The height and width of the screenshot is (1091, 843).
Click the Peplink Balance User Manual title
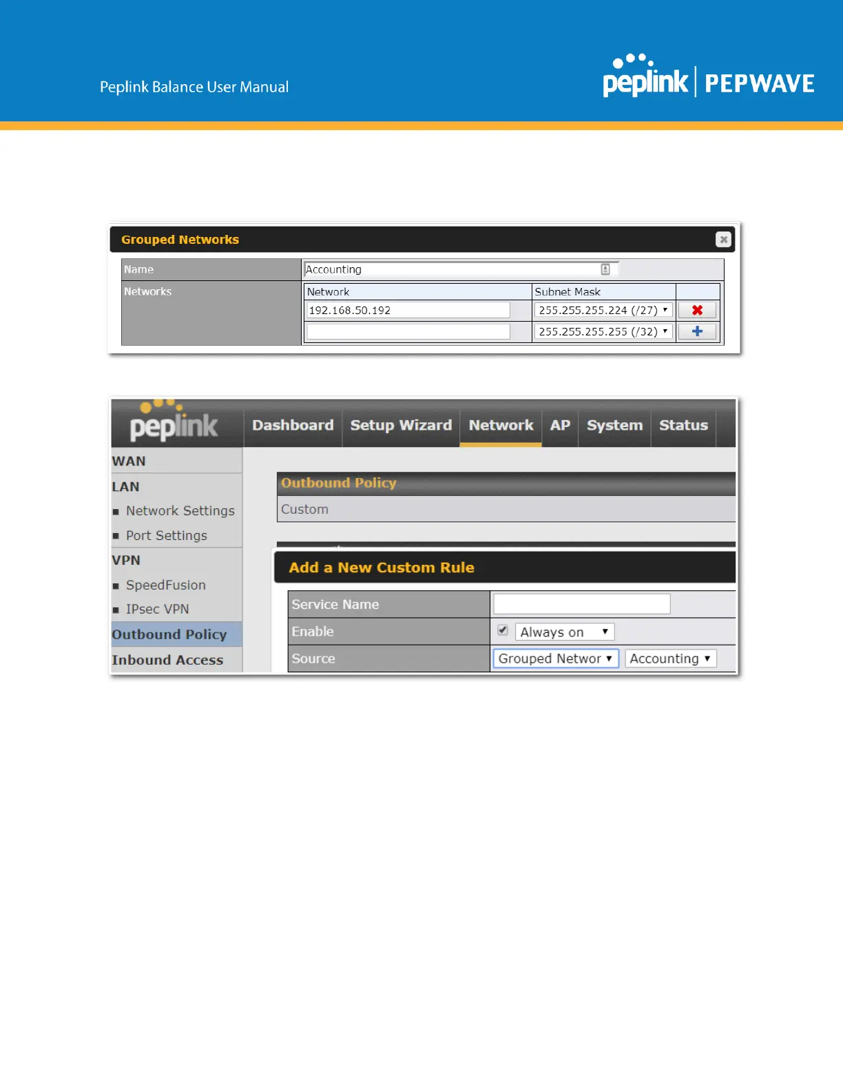pyautogui.click(x=194, y=87)
